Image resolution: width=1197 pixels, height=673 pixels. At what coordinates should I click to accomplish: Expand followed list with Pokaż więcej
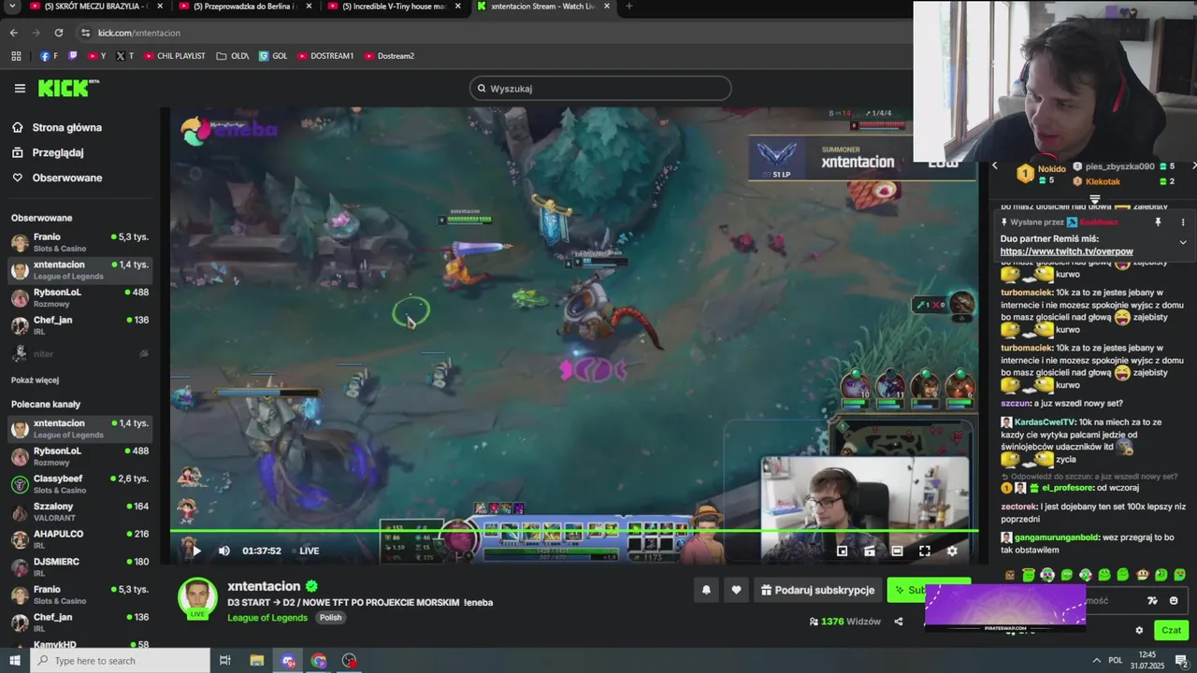[35, 380]
